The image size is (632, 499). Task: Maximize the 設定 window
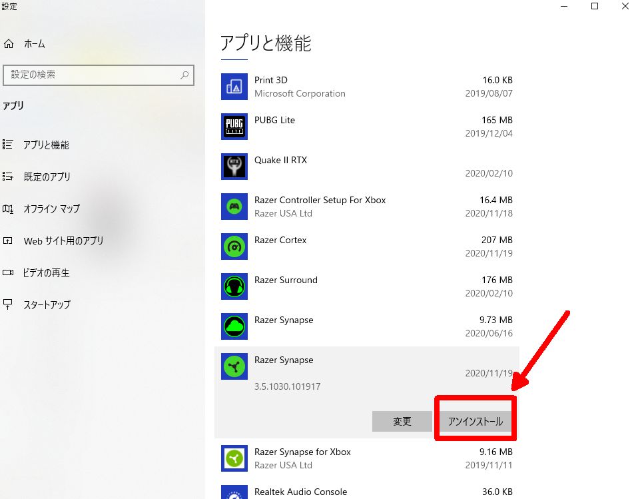point(595,6)
